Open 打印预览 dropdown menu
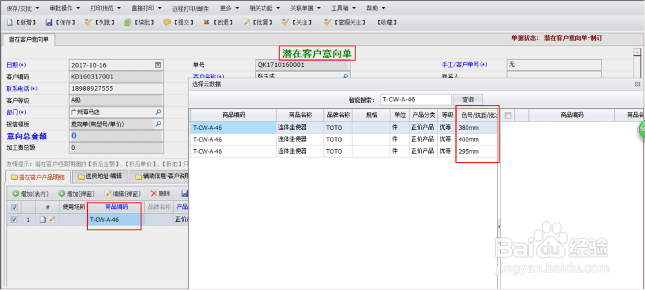645x290 pixels. click(x=105, y=8)
